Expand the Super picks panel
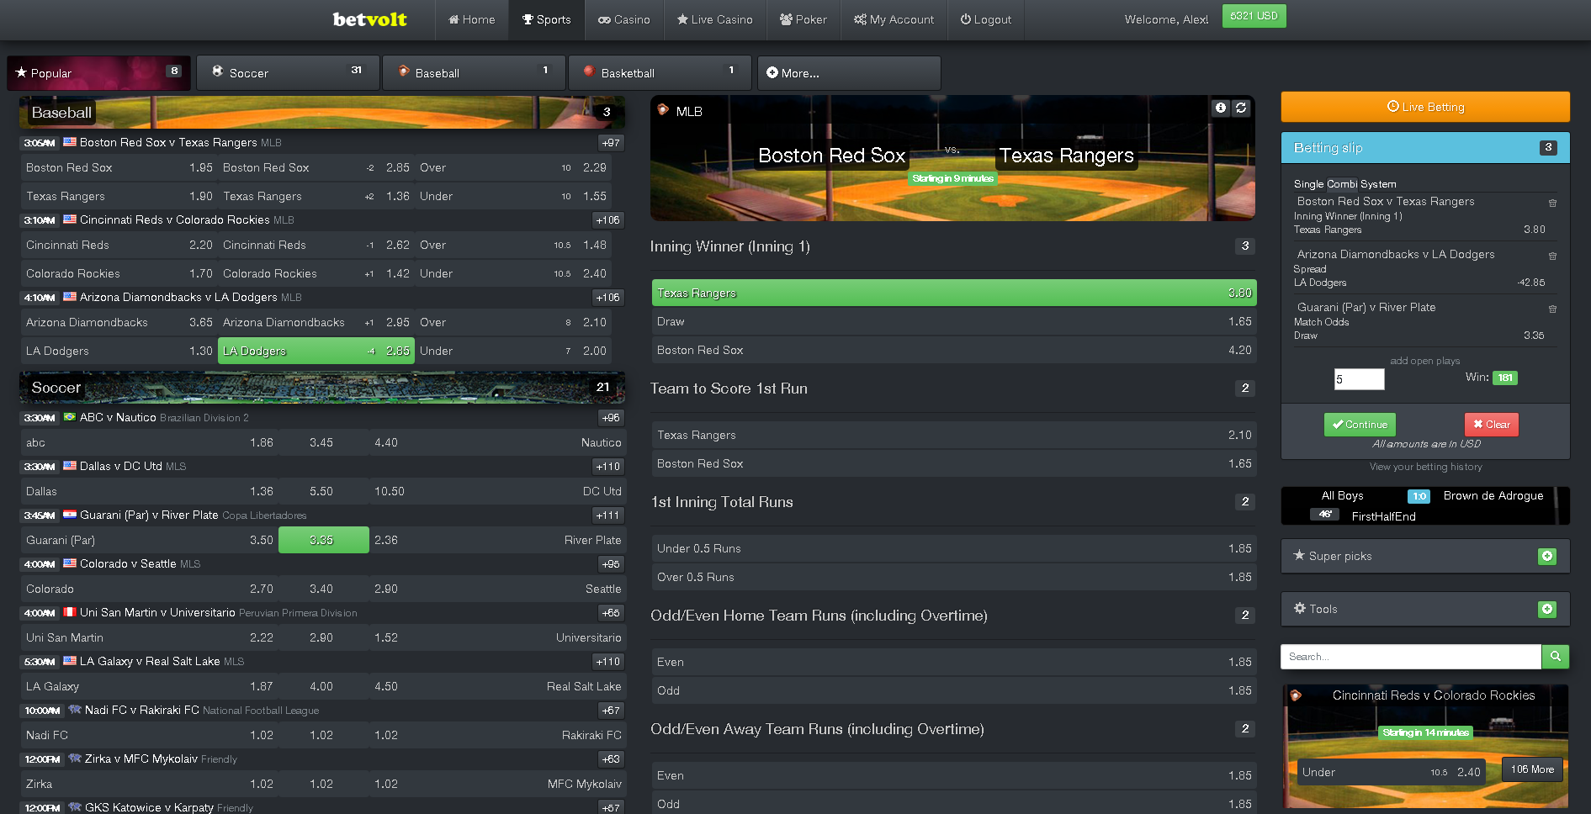This screenshot has height=814, width=1591. tap(1546, 557)
